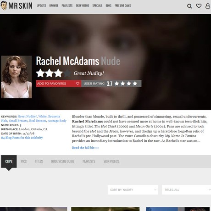Viewport: 211px width, 211px height.
Task: Open the Free Live Cams menu item
Action: click(x=123, y=6)
